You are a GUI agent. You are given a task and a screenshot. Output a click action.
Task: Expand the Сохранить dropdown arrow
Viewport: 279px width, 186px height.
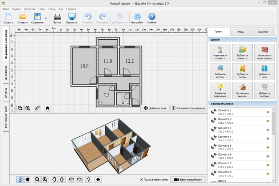pyautogui.click(x=45, y=18)
